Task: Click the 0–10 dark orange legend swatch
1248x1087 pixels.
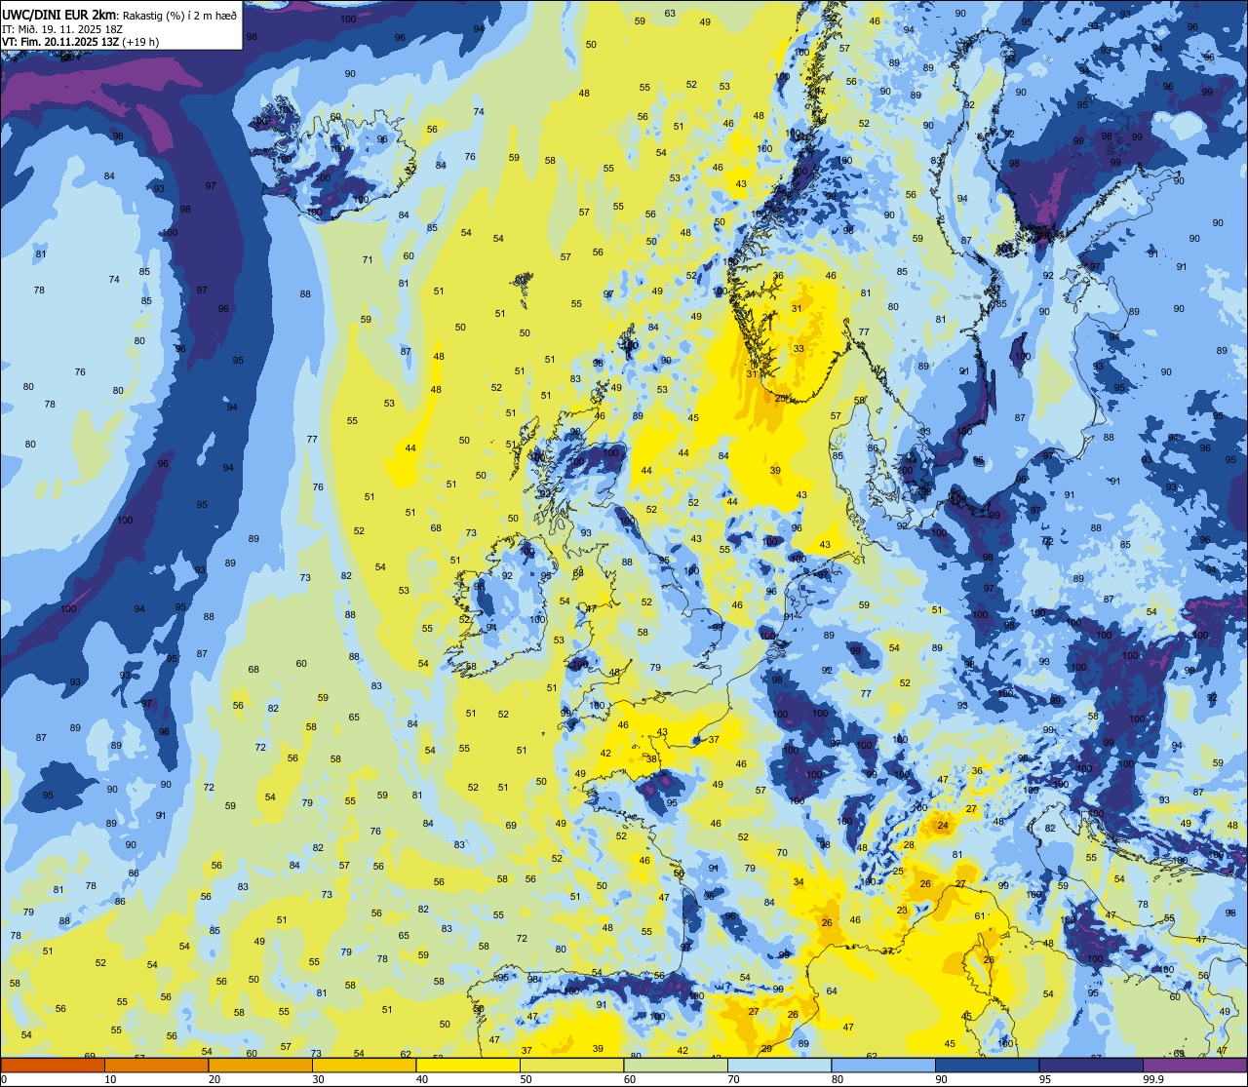Action: tap(53, 1065)
